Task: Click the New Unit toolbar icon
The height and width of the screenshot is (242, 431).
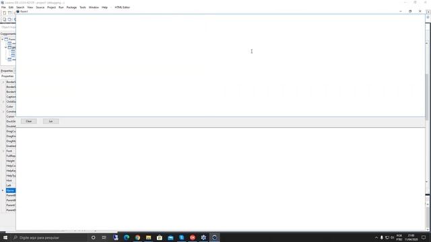Action: (x=5, y=13)
